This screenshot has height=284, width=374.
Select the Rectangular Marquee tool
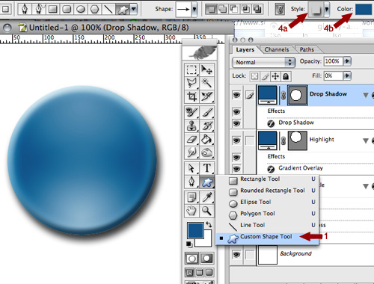pos(191,70)
